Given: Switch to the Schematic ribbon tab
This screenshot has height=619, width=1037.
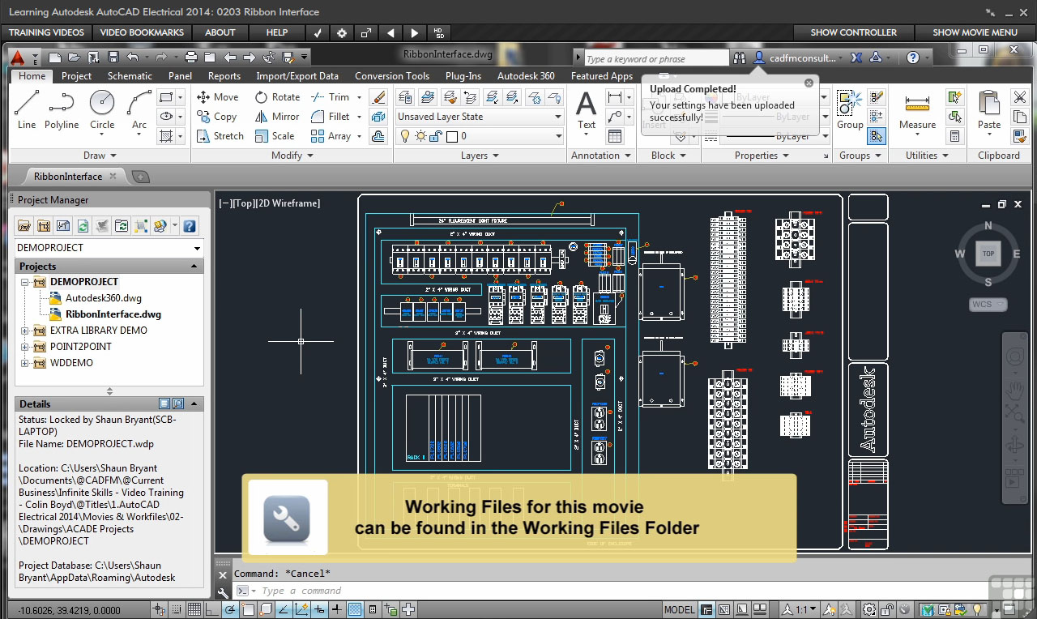Looking at the screenshot, I should (130, 76).
